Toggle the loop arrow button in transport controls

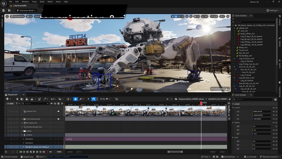50,152
